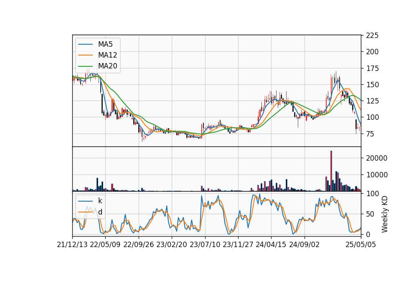Click the tallest volume bar
The image size is (401, 288).
tap(331, 171)
